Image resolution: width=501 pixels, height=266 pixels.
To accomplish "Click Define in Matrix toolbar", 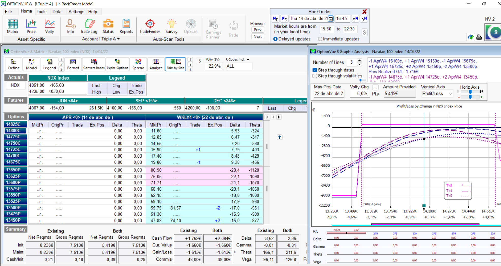I will [x=14, y=64].
